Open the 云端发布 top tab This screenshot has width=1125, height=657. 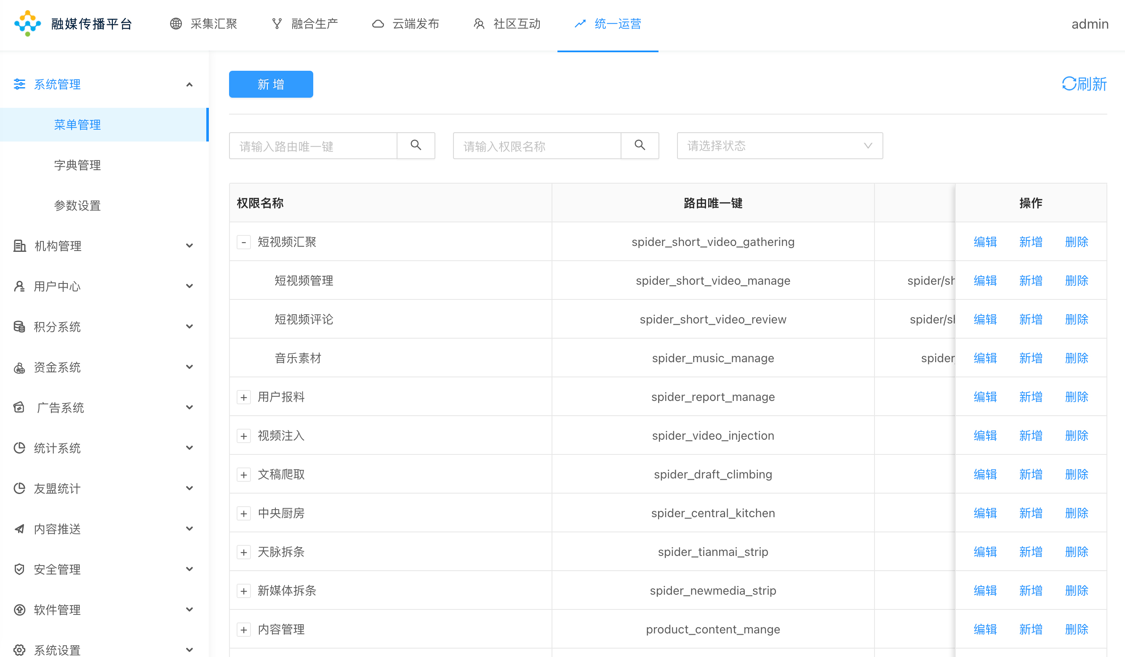pyautogui.click(x=405, y=24)
